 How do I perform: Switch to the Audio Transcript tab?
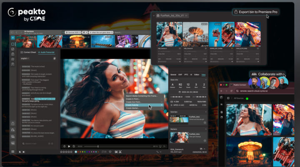(x=46, y=52)
